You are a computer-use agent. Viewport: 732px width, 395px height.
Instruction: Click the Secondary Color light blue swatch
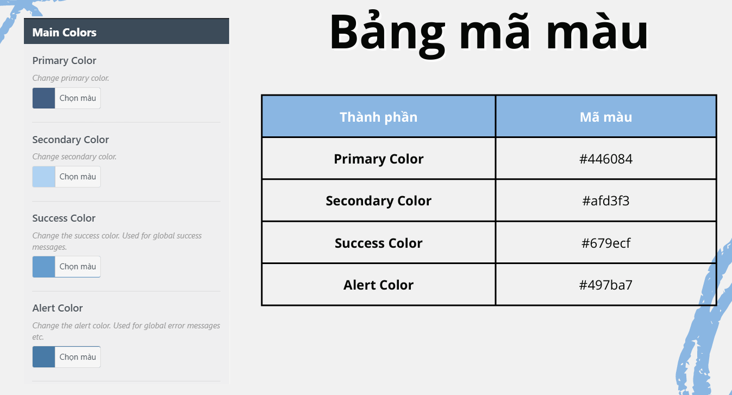(43, 177)
